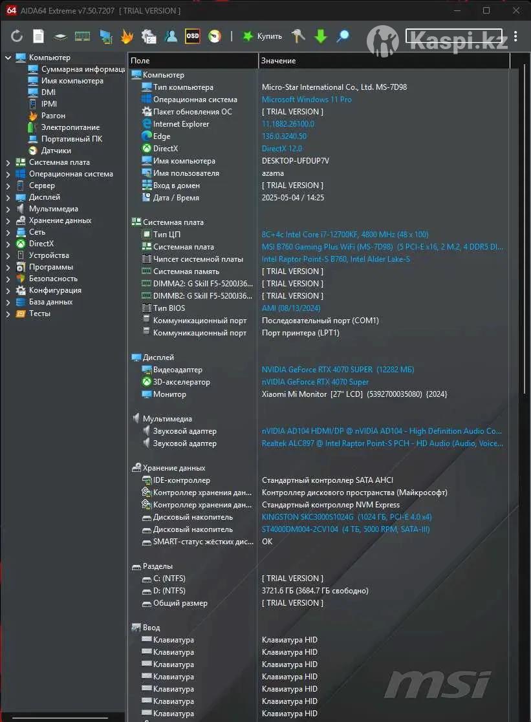Click the monitors network toolbar icon
Image resolution: width=531 pixels, height=722 pixels.
pos(105,36)
